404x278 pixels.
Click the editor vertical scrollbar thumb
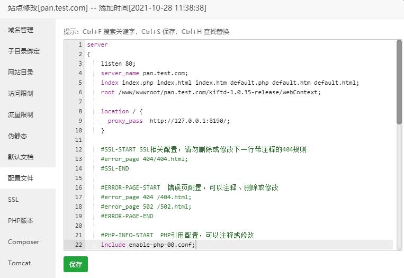point(399,82)
